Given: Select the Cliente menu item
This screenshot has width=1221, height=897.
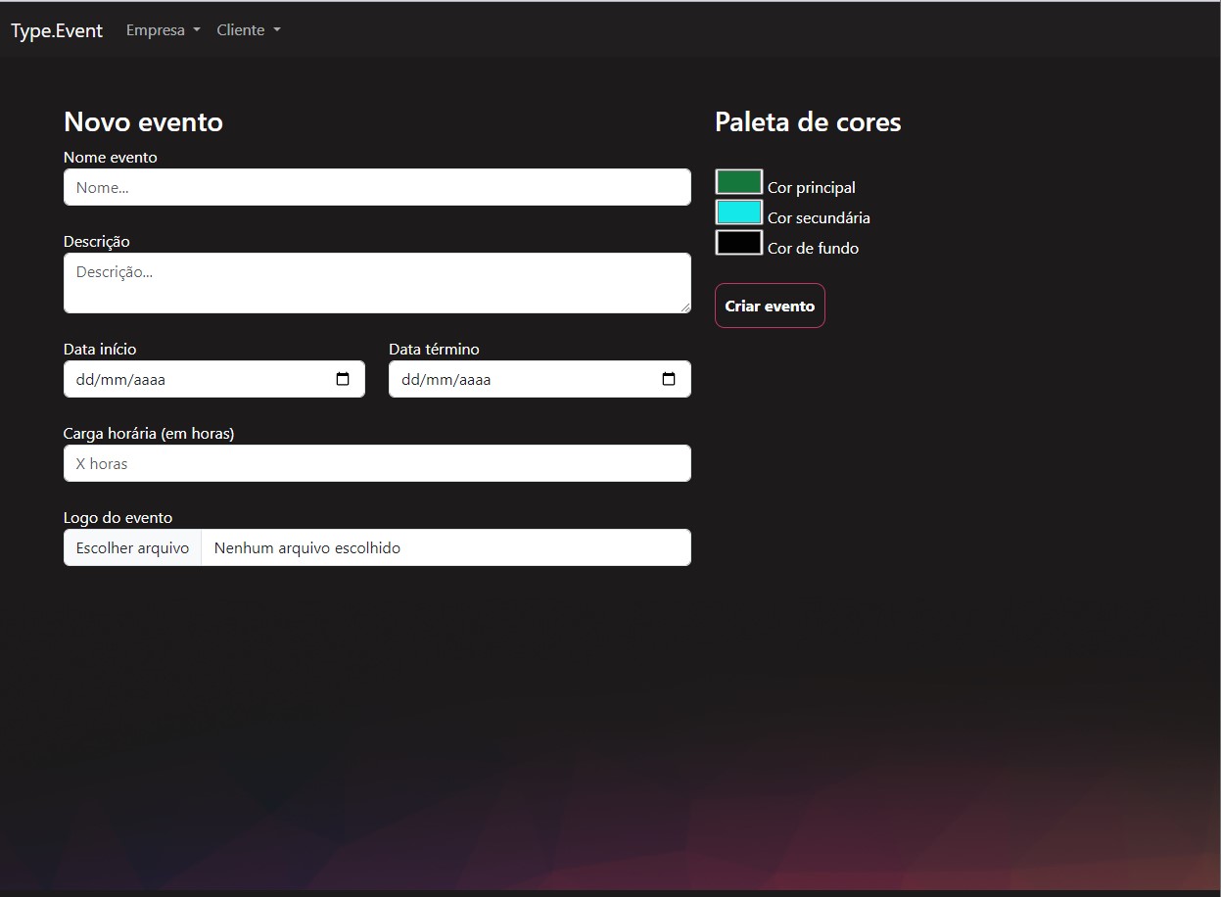Looking at the screenshot, I should [x=241, y=30].
